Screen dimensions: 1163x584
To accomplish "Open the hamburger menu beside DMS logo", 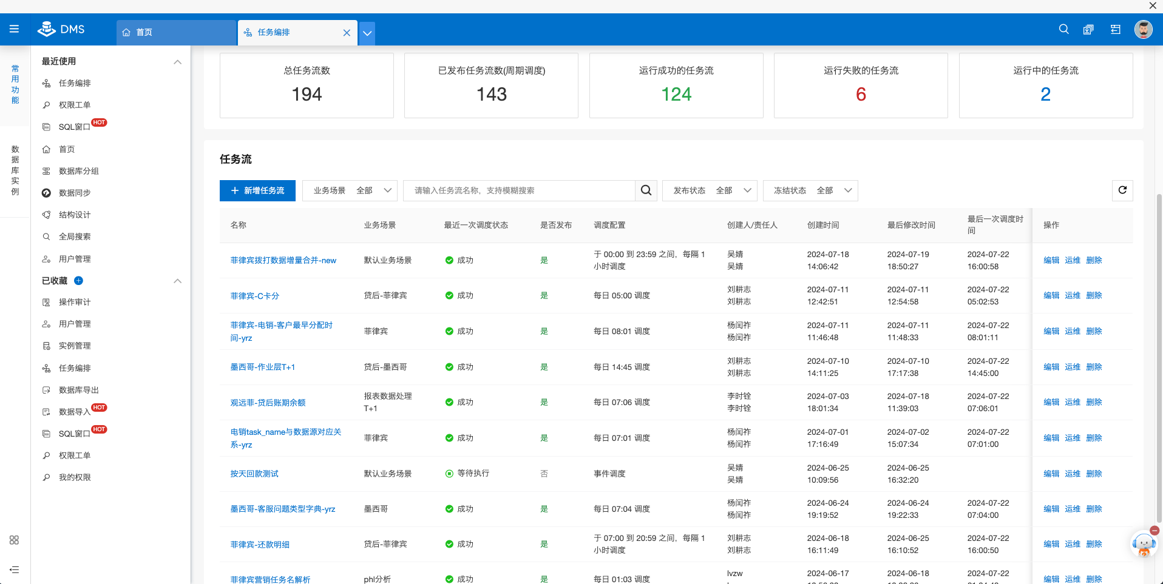I will pyautogui.click(x=15, y=29).
